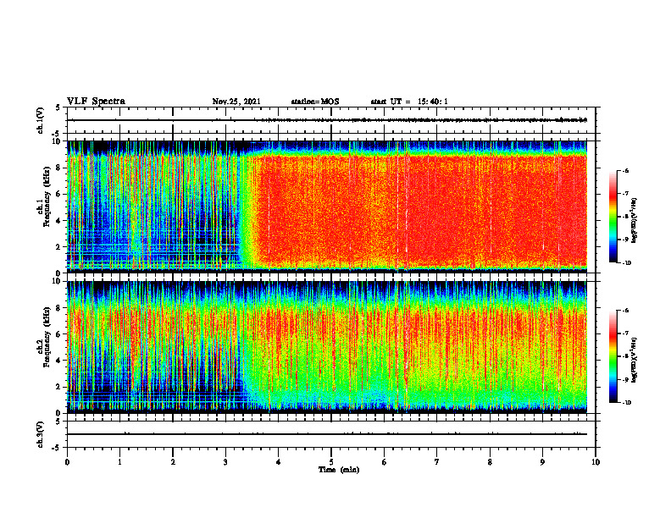Image resolution: width=671 pixels, height=518 pixels.
Task: Click the "6" kHz tick on ch.1 frequency axis
Action: (x=59, y=194)
